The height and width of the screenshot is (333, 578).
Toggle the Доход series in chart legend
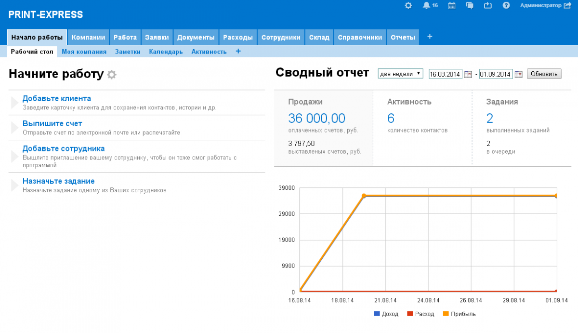click(x=386, y=314)
